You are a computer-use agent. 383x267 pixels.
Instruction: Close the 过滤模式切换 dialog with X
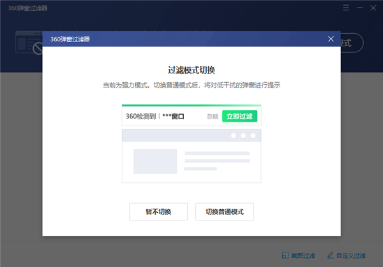331,39
